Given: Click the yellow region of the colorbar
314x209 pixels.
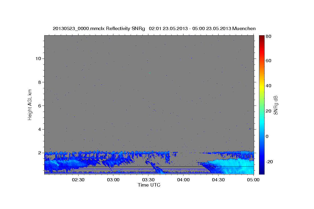Looking at the screenshot, I should pyautogui.click(x=262, y=86).
